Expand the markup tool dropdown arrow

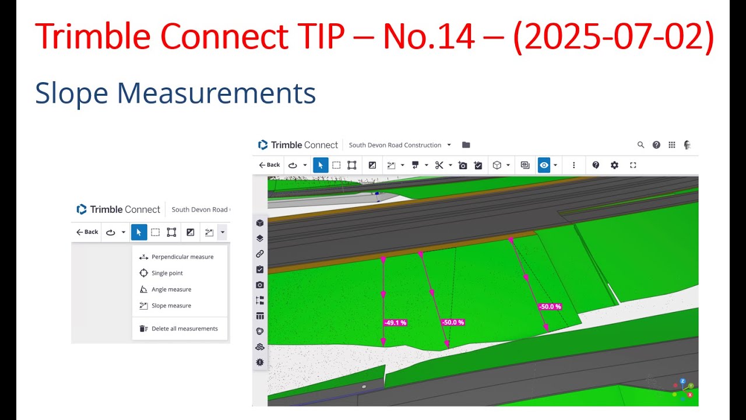[x=426, y=165]
